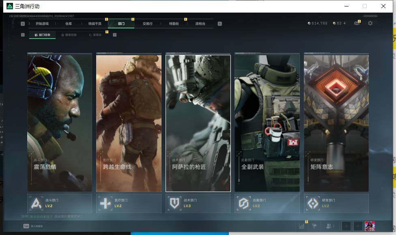Click the 三角洲行动 app logo icon

pos(10,6)
